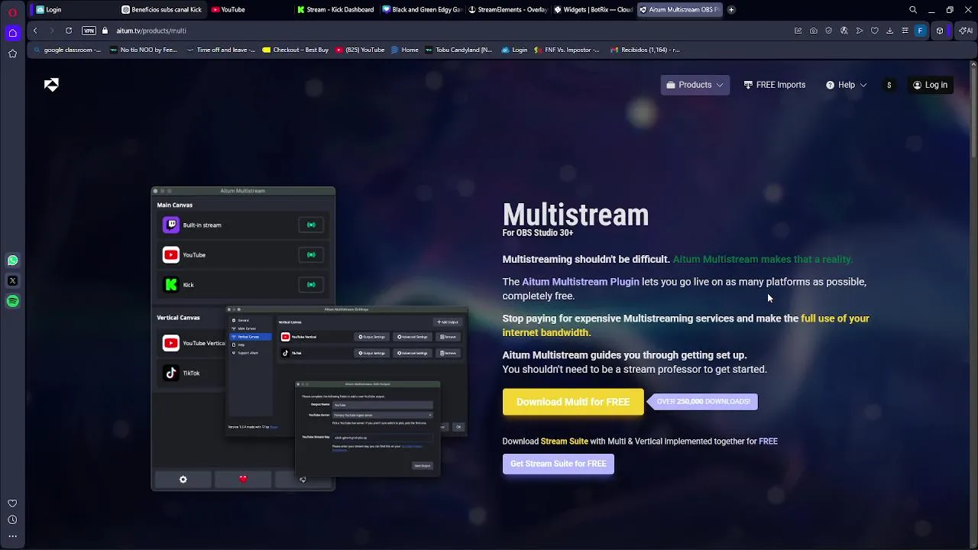This screenshot has width=978, height=550.
Task: Go back with the browser back arrow
Action: (35, 31)
